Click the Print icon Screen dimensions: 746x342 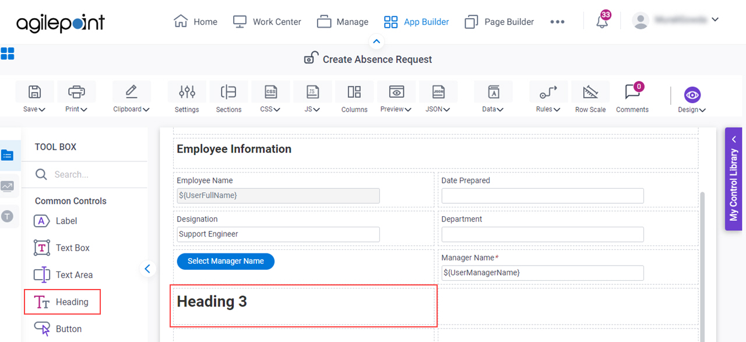(x=76, y=92)
